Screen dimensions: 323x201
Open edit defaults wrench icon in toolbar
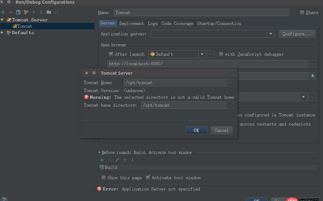(x=26, y=12)
